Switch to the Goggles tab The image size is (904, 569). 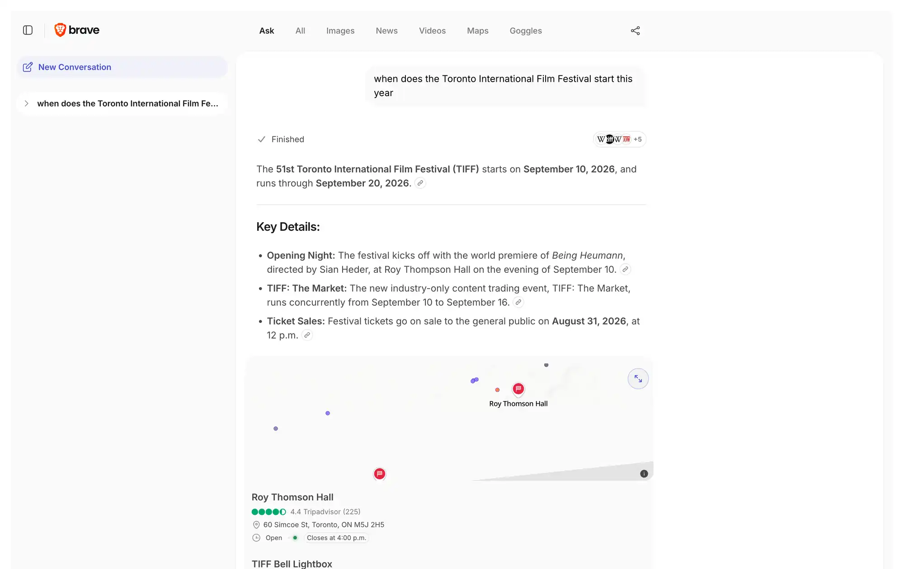point(526,31)
